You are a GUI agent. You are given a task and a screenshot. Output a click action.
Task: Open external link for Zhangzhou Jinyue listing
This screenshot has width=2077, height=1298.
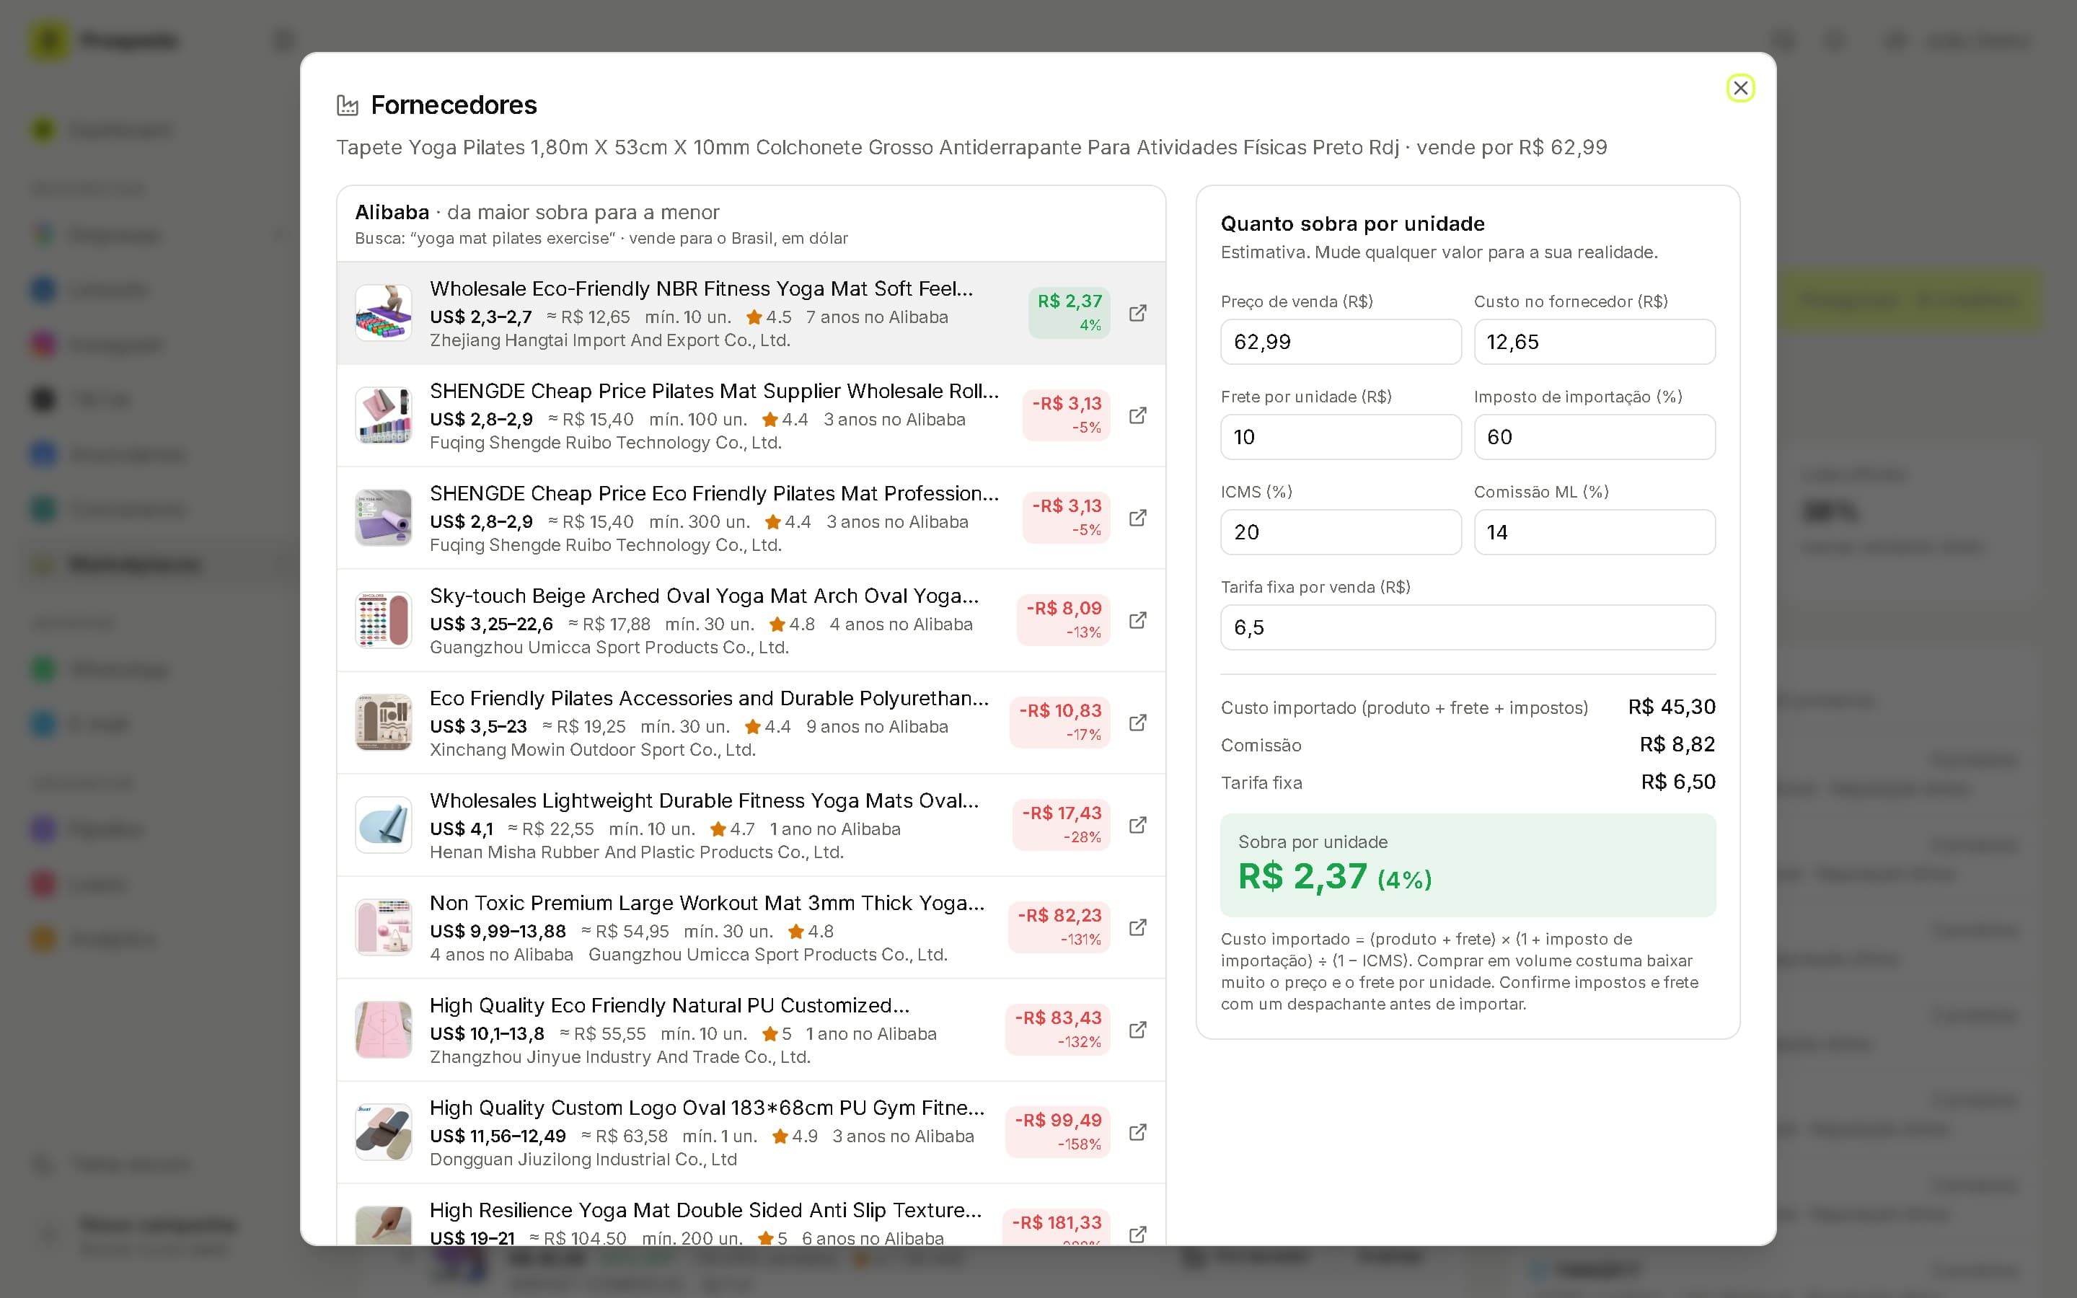pos(1137,1029)
